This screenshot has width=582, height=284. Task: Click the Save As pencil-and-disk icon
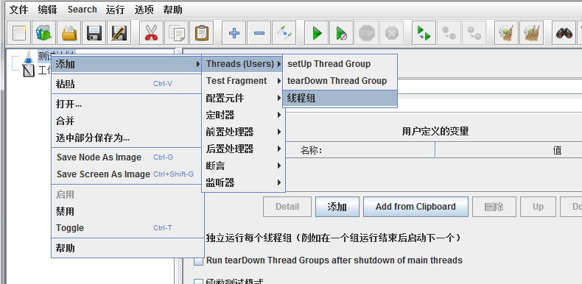pyautogui.click(x=119, y=33)
